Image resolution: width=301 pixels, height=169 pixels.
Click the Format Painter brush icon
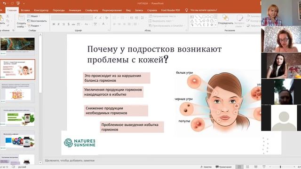tap(8, 25)
